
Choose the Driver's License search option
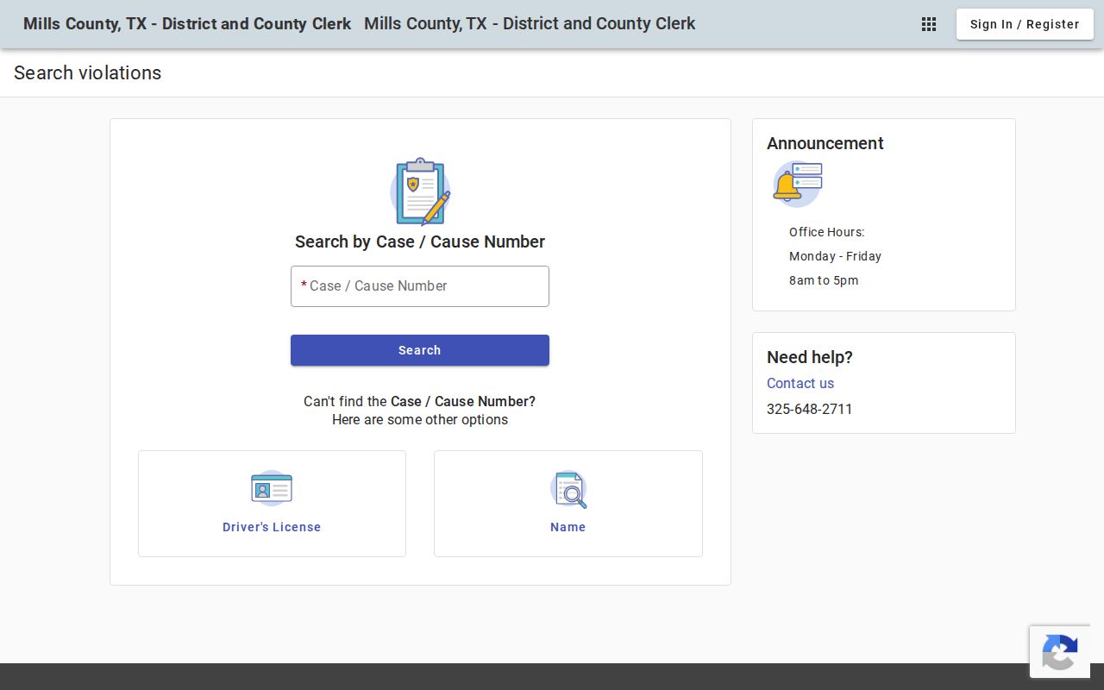tap(272, 504)
